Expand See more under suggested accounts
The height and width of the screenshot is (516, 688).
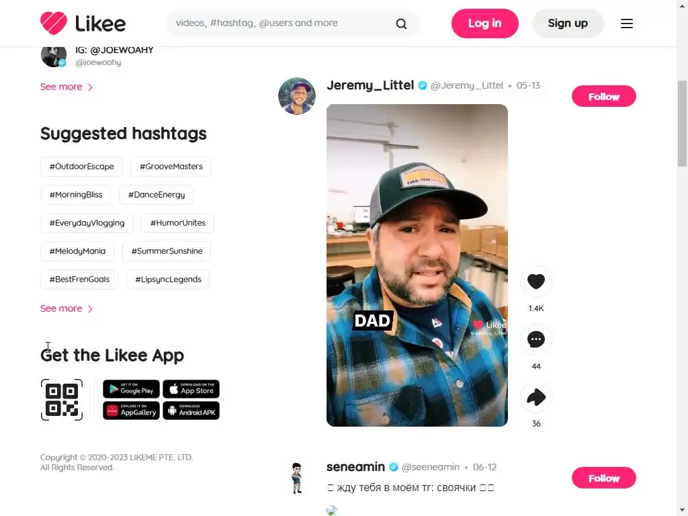[x=67, y=87]
